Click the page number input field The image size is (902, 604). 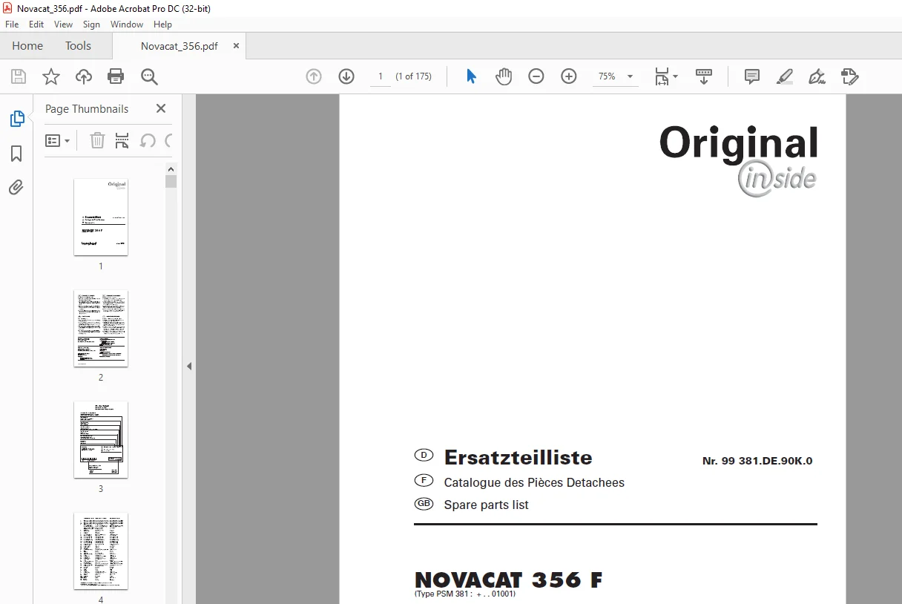(381, 76)
